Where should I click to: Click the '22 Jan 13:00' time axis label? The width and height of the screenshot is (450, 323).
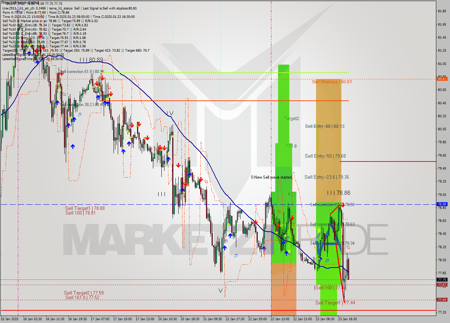(279, 319)
